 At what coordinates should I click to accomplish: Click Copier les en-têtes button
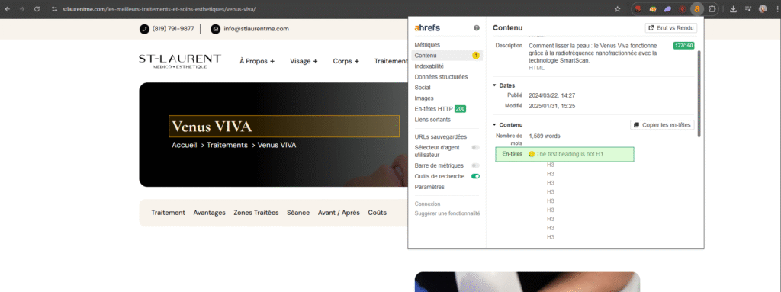coord(663,125)
